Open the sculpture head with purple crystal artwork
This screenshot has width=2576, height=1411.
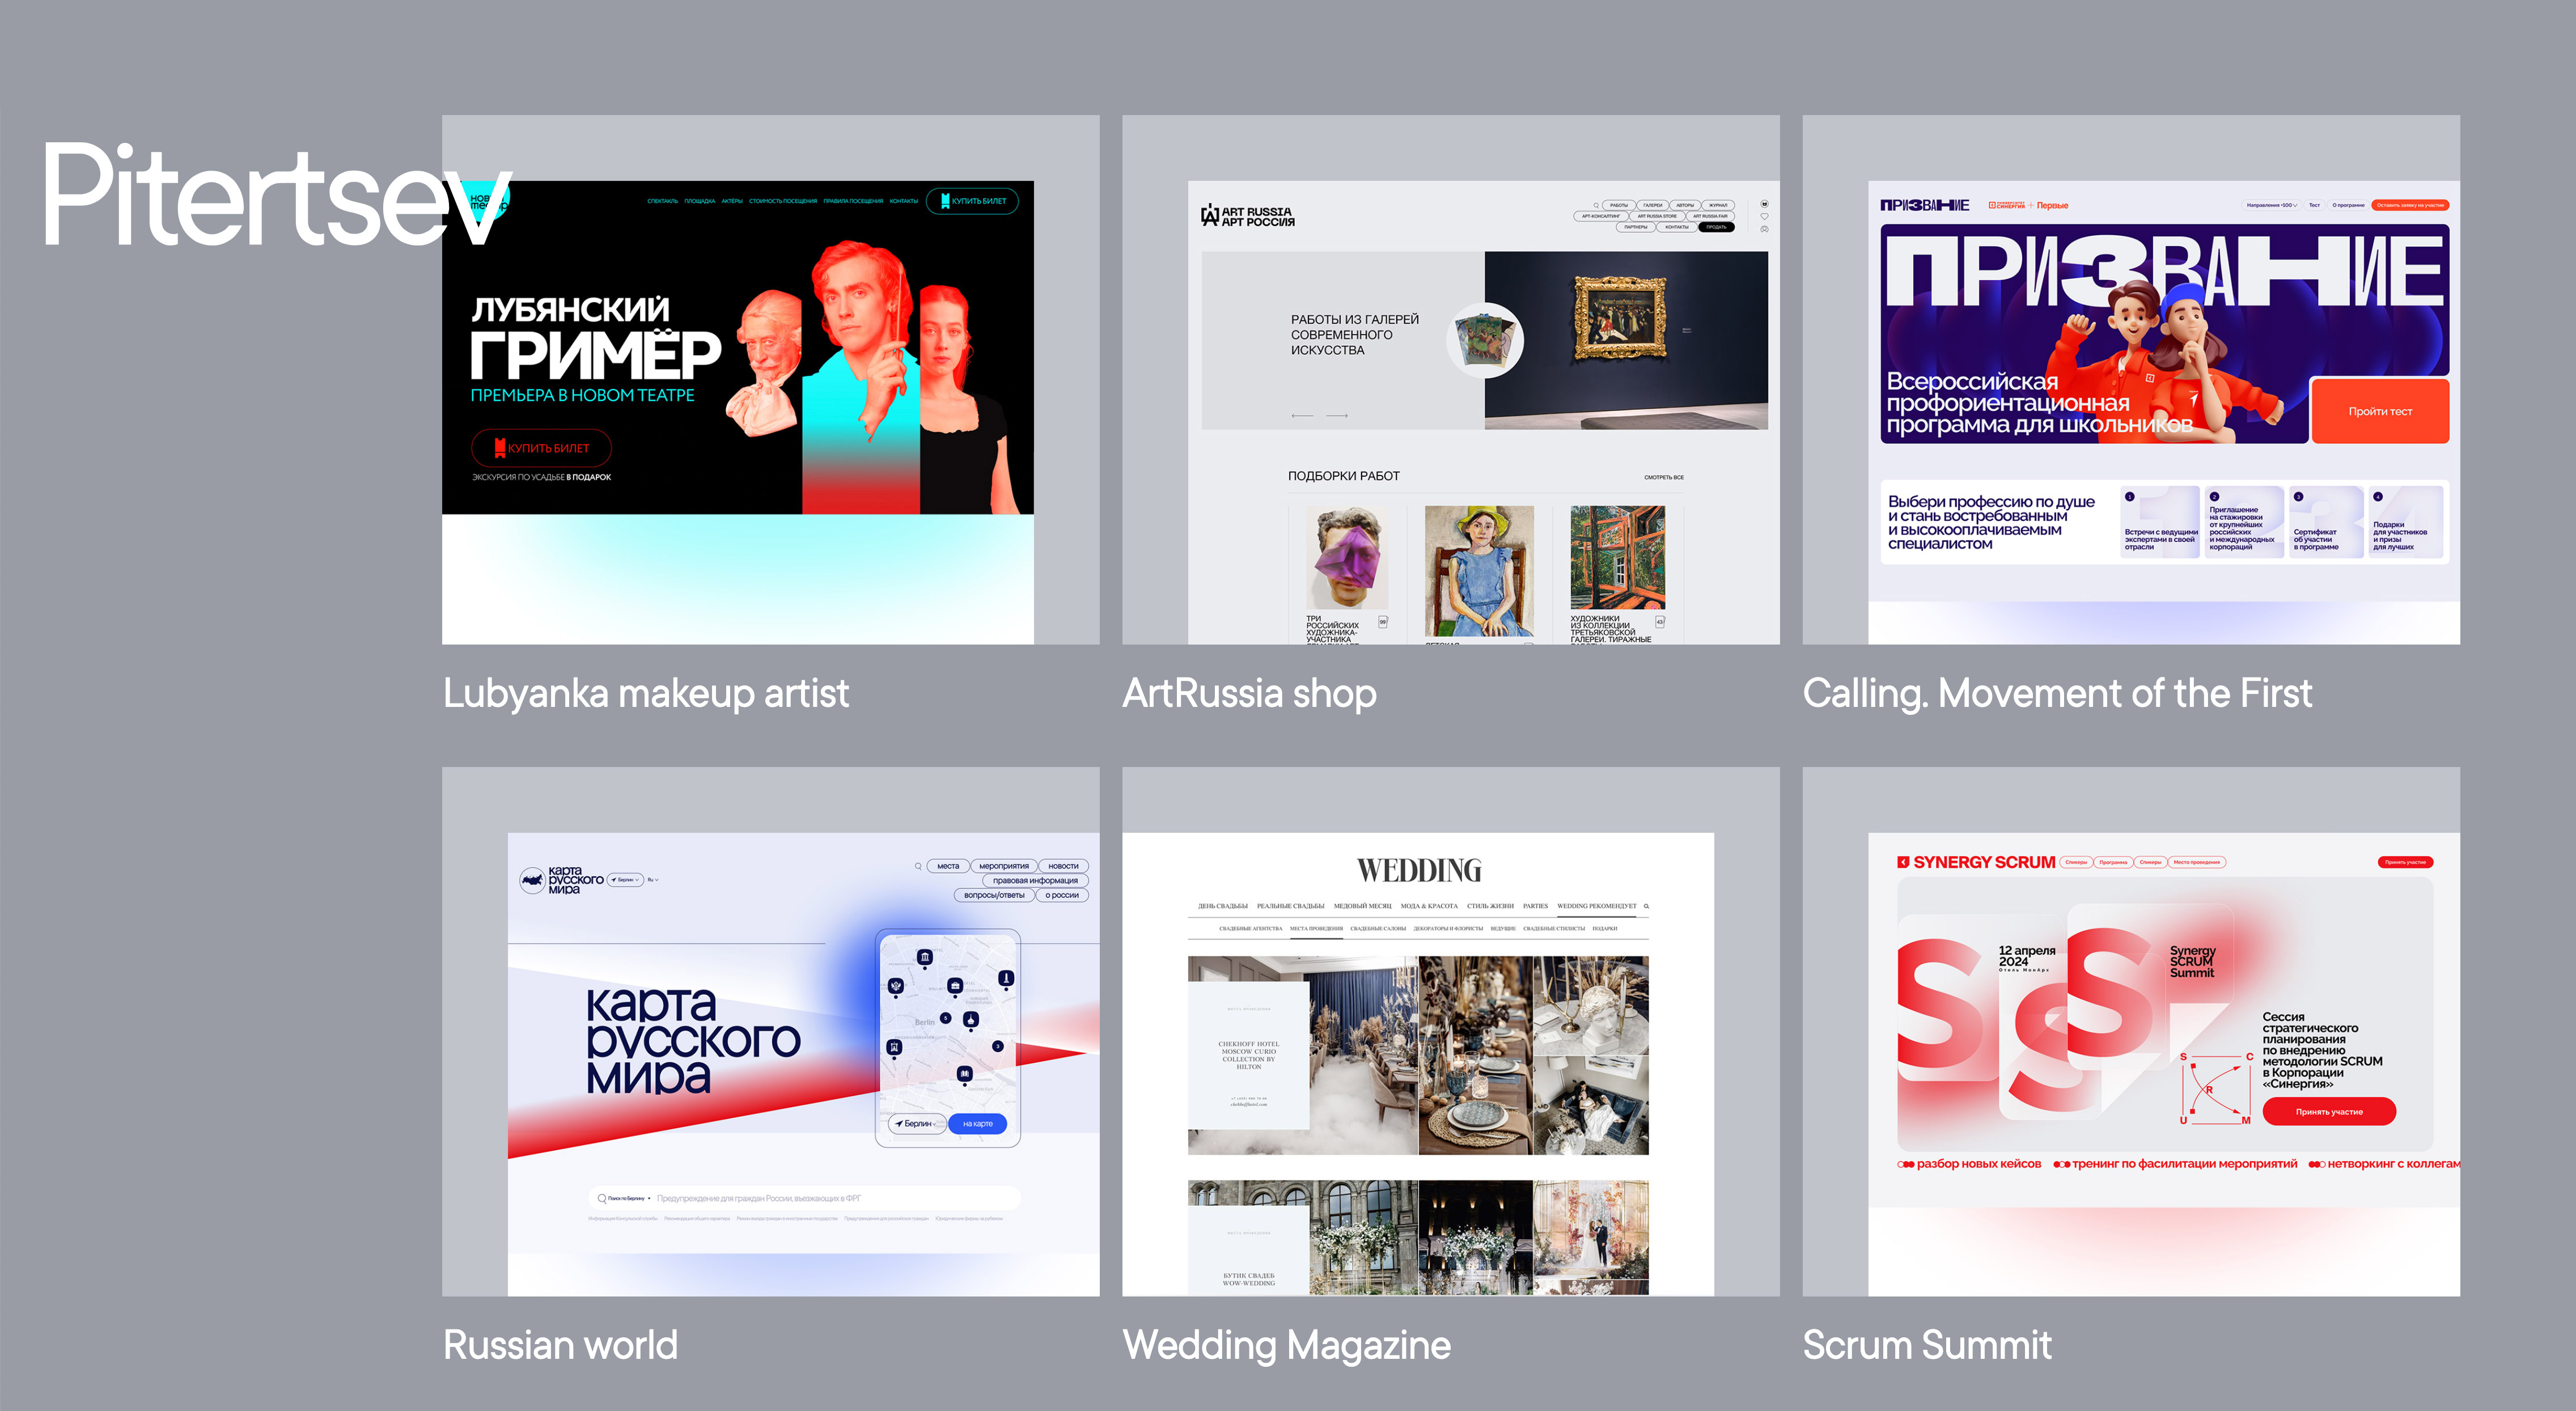[1346, 557]
